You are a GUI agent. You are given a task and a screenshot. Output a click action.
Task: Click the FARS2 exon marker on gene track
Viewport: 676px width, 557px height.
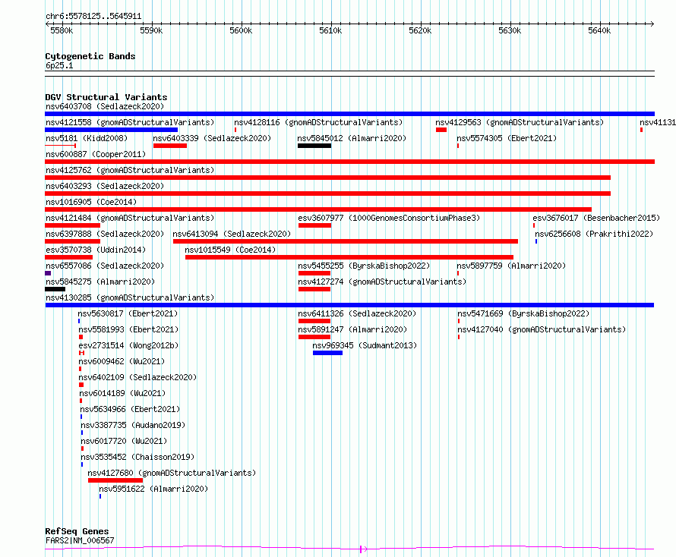361,549
